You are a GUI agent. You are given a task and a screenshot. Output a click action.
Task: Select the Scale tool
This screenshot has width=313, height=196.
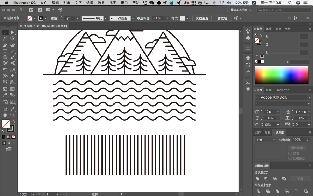tap(12, 70)
